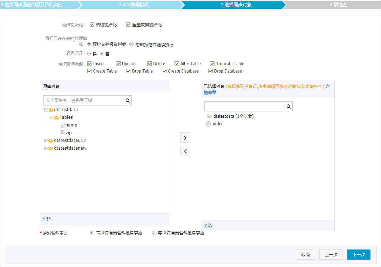Click the move-right arrow button
Image resolution: width=381 pixels, height=267 pixels.
point(185,138)
